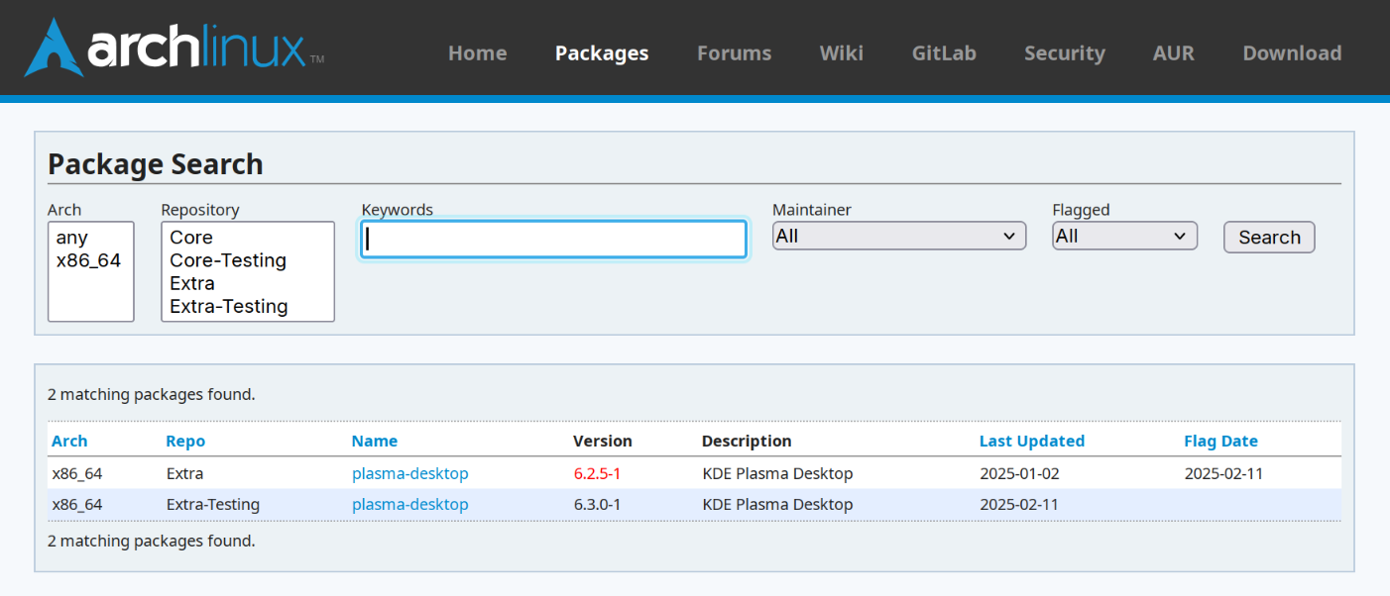1390x596 pixels.
Task: Click the Search button
Action: coord(1269,238)
